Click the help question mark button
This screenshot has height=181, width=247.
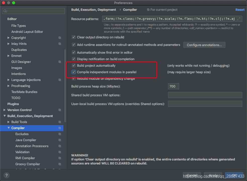coord(7,175)
